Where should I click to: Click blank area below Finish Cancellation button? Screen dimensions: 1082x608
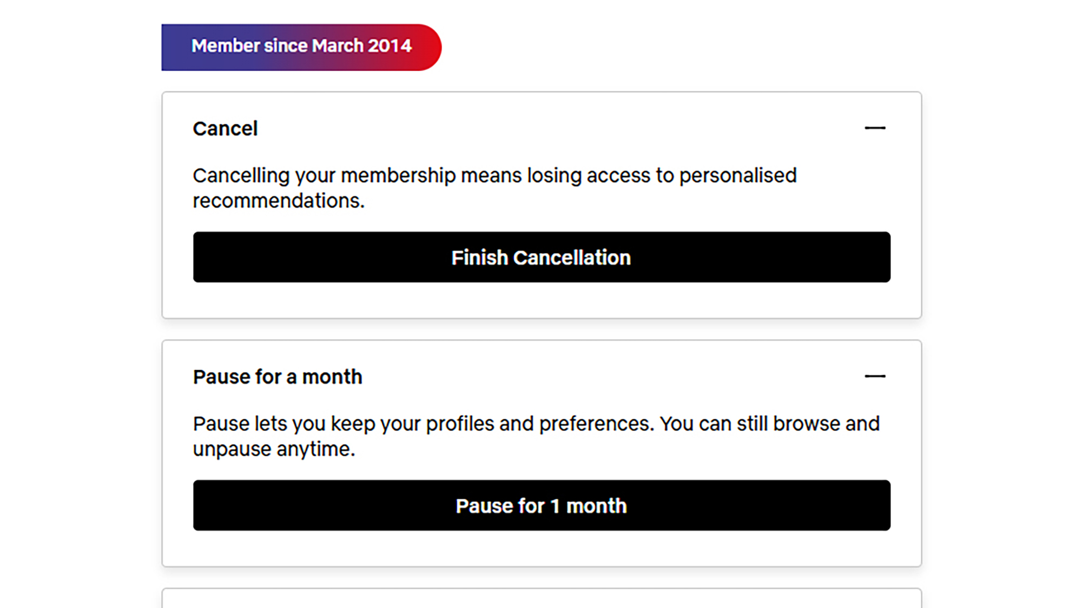(x=541, y=300)
